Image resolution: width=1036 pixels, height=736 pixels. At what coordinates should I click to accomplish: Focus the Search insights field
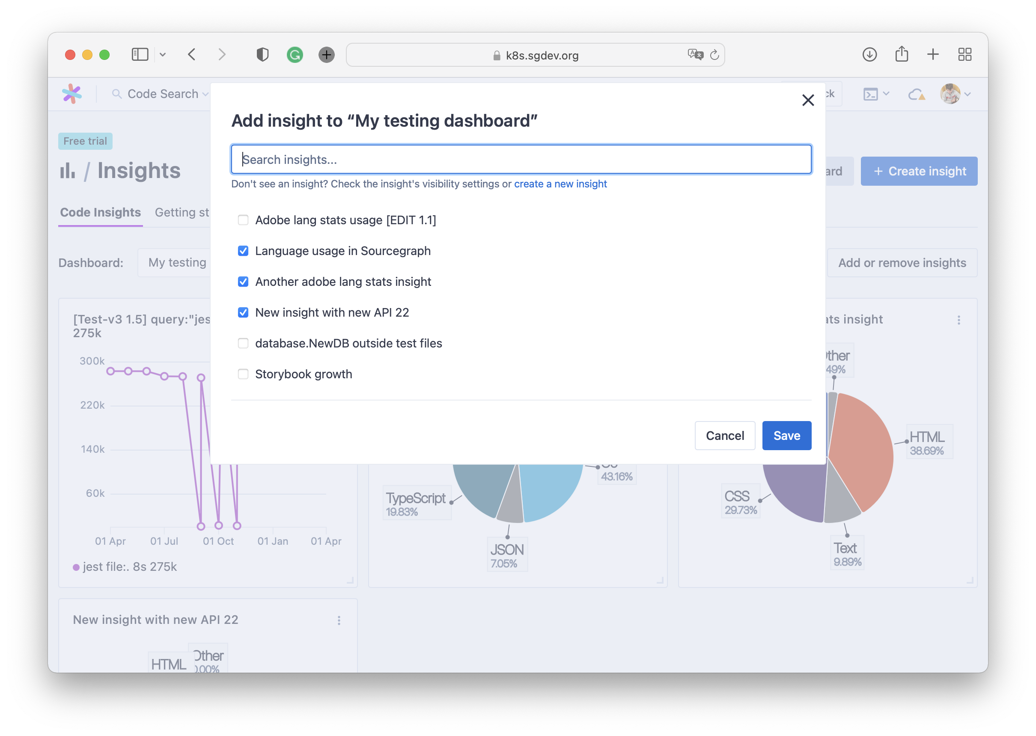pyautogui.click(x=521, y=159)
